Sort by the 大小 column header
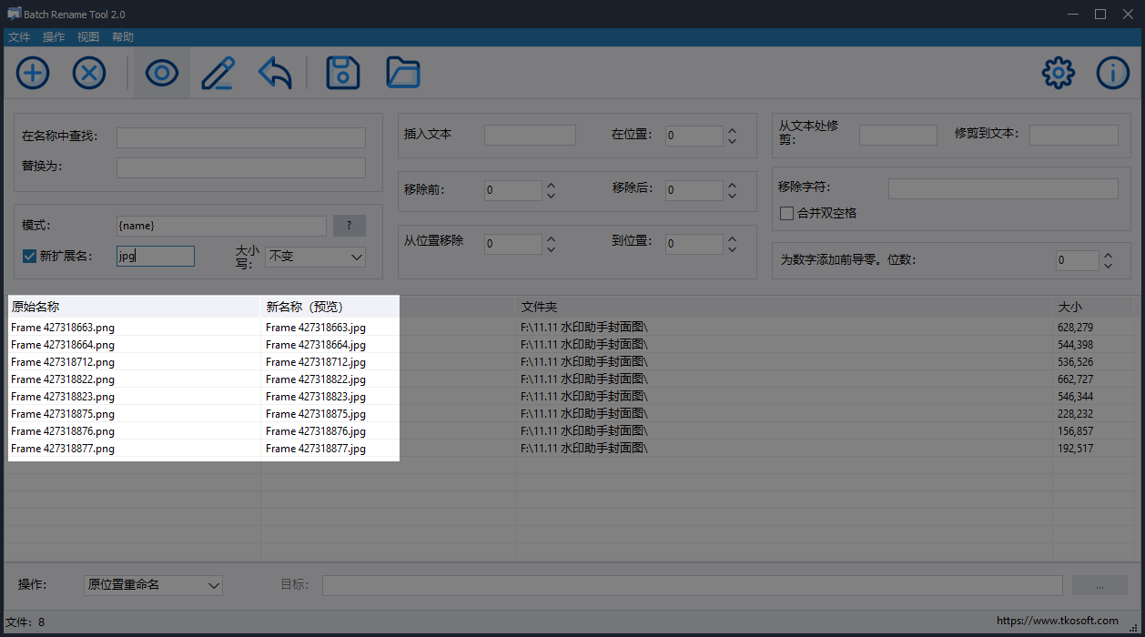This screenshot has width=1145, height=637. pos(1093,307)
